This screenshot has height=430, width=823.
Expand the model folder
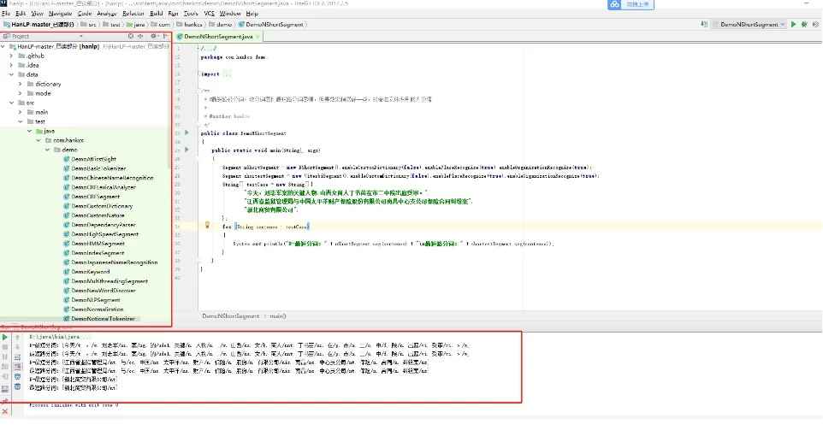pos(21,93)
